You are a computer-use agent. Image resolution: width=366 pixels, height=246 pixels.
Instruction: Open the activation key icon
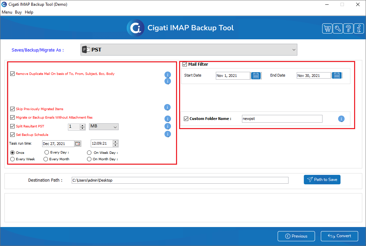click(338, 28)
